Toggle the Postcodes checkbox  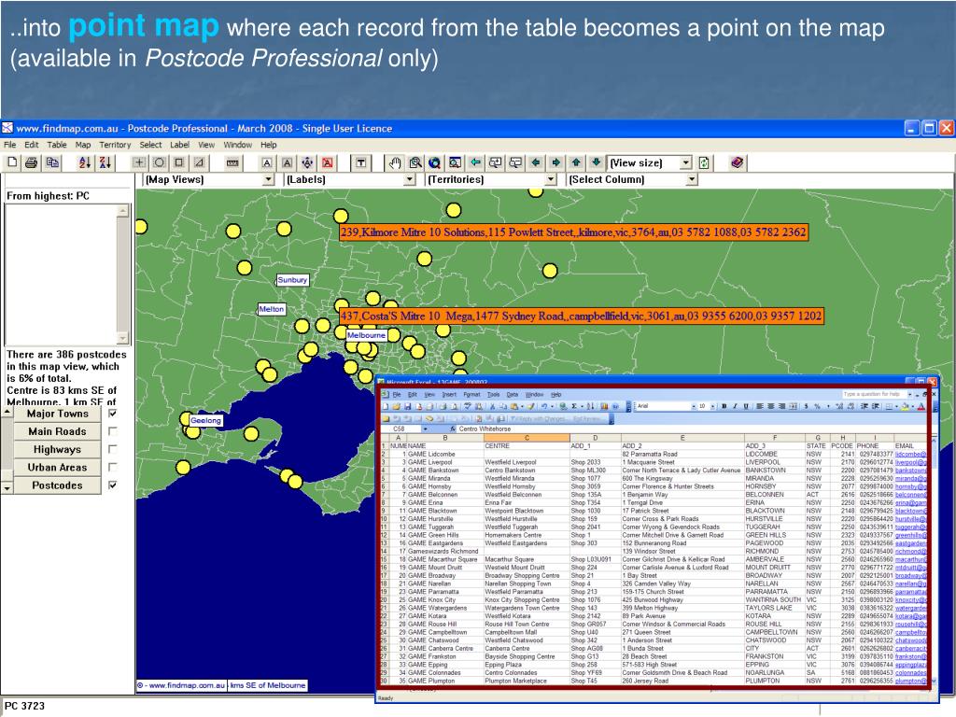pos(112,485)
